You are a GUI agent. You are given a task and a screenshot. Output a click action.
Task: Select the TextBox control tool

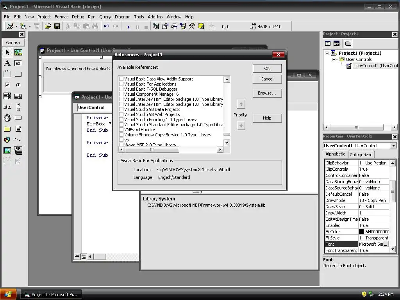(x=18, y=63)
